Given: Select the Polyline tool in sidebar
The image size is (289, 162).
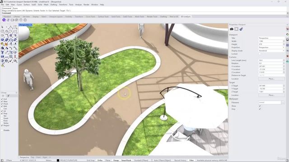Looking at the screenshot, I should [x=11, y=27].
